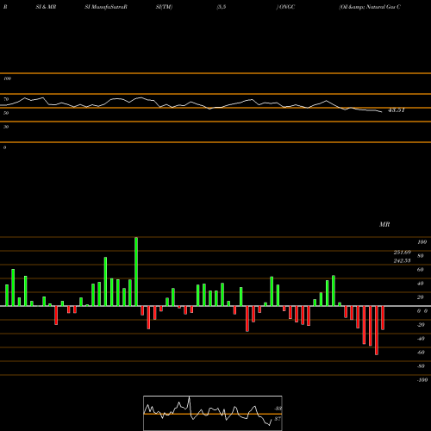Click the 37 label in mini chart
The image size is (431, 431).
tap(278, 419)
